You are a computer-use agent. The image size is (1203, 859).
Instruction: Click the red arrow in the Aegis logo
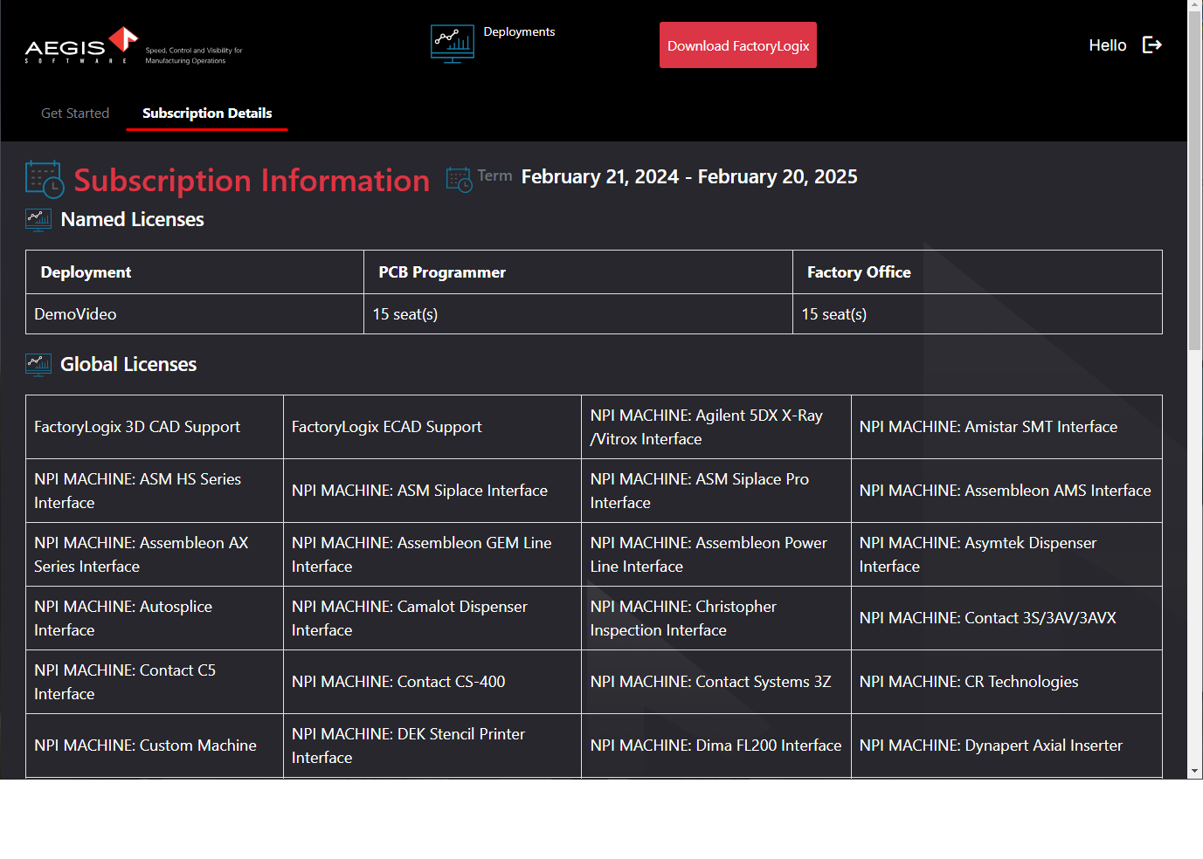tap(125, 39)
